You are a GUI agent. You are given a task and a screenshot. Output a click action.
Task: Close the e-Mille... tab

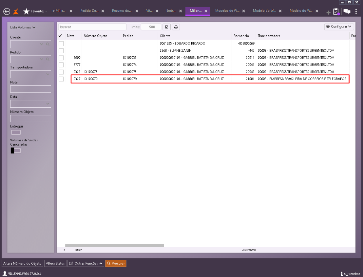coord(71,11)
